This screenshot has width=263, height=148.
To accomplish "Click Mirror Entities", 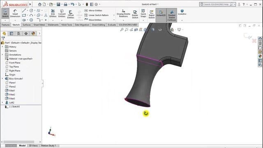I will click(x=93, y=11).
